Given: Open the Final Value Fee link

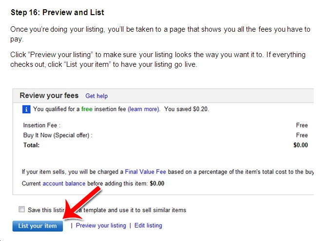Looking at the screenshot, I should click(x=146, y=172).
